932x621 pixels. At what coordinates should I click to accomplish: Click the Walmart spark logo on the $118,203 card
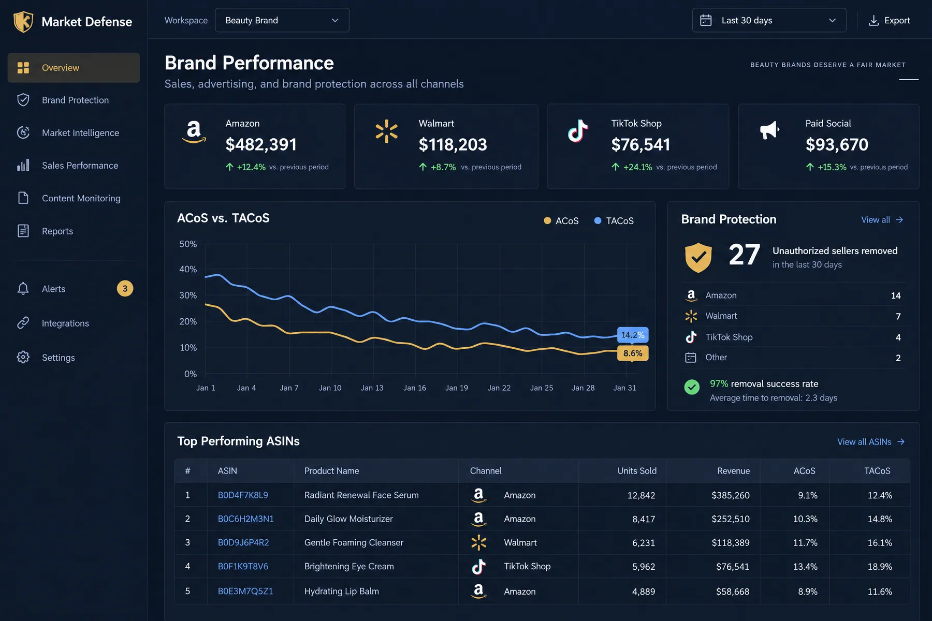386,131
